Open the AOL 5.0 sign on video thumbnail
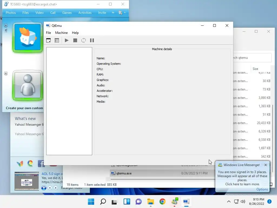Viewport: 277px width, 208px height. 27,181
